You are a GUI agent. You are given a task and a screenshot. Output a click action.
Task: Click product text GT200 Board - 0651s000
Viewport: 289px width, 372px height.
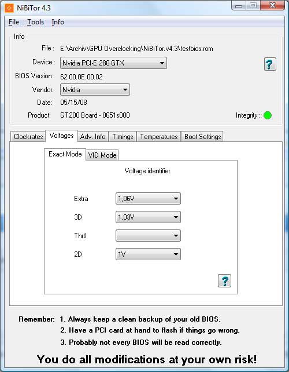point(95,115)
